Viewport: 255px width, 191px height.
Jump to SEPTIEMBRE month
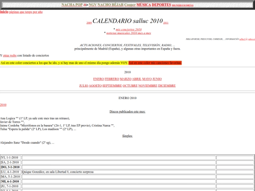[x=112, y=85]
